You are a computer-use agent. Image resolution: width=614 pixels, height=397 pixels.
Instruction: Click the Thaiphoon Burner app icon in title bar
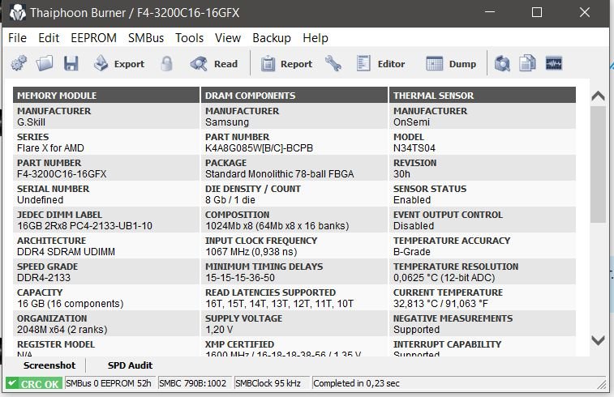pyautogui.click(x=18, y=13)
